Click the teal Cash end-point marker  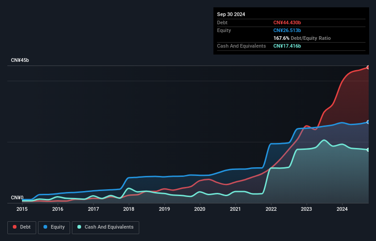click(x=368, y=150)
